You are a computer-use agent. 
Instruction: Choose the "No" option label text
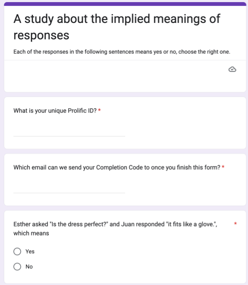[x=29, y=267]
